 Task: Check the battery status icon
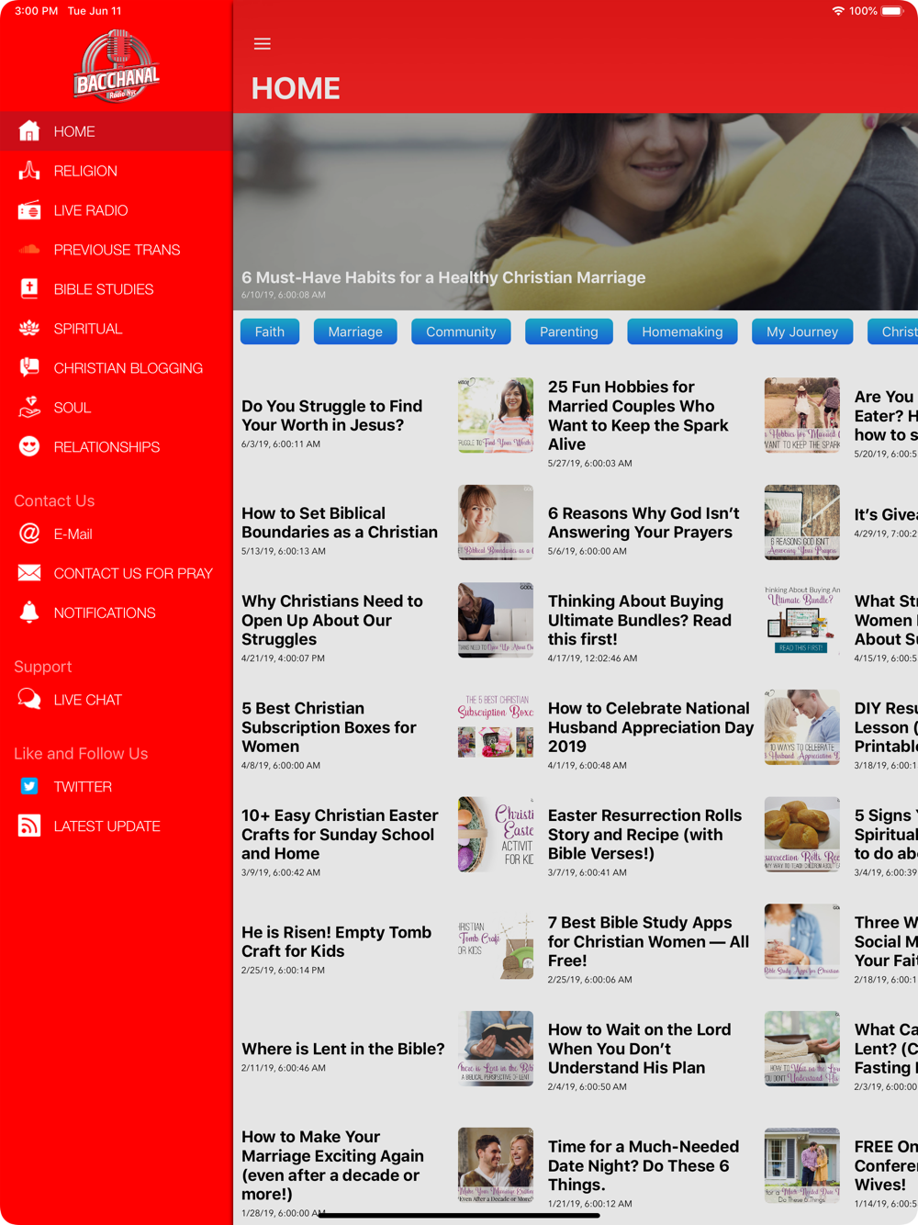click(892, 11)
